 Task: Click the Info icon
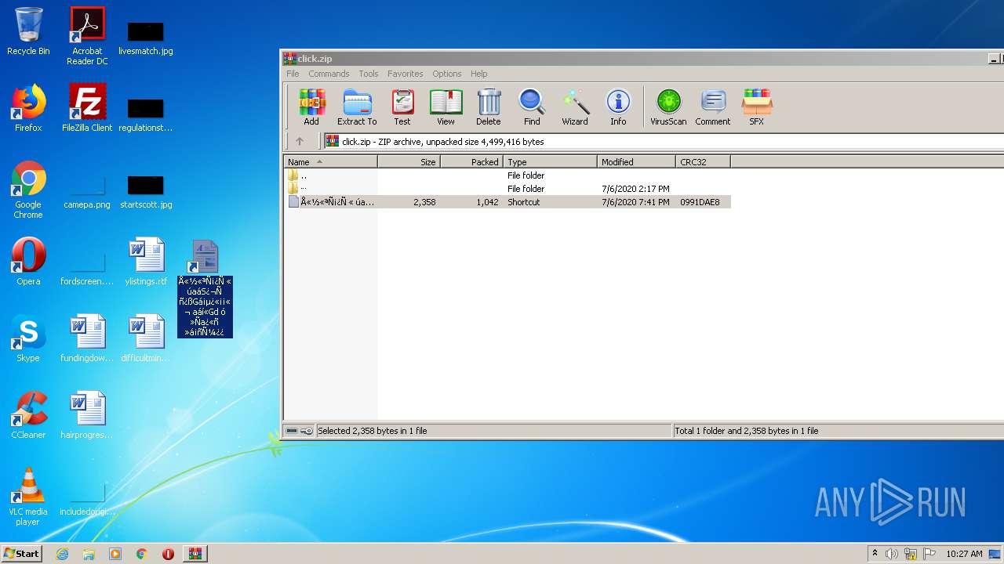[x=618, y=107]
